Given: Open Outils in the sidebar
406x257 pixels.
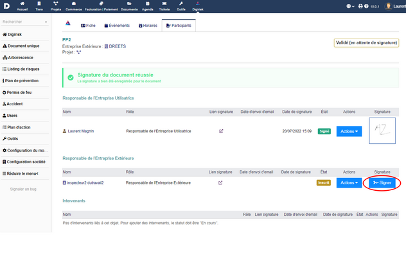Looking at the screenshot, I should coord(10,139).
